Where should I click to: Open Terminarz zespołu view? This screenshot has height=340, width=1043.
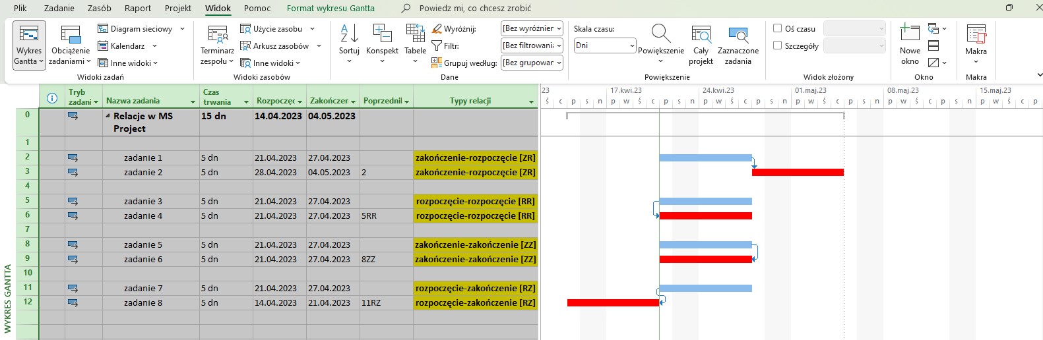point(217,36)
